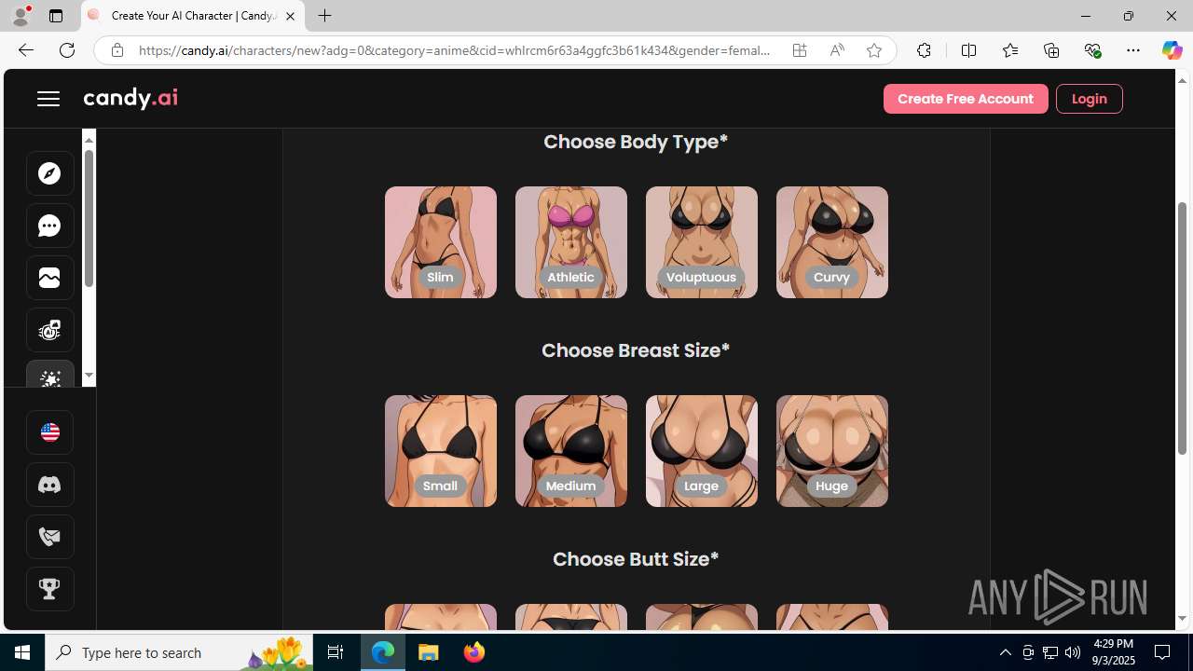Open Firefox in taskbar
1193x671 pixels.
pos(474,652)
